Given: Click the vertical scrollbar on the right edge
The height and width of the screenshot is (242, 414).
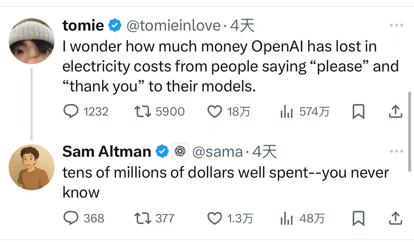Looking at the screenshot, I should tap(410, 132).
